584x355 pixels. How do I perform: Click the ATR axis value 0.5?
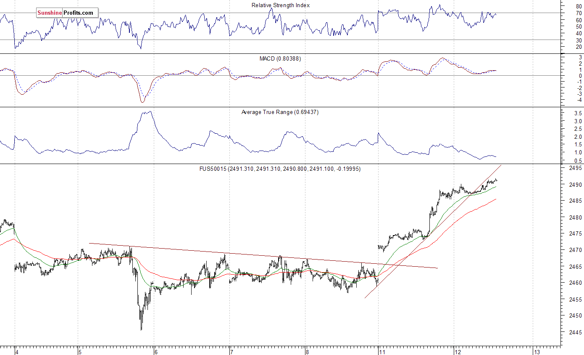578,161
